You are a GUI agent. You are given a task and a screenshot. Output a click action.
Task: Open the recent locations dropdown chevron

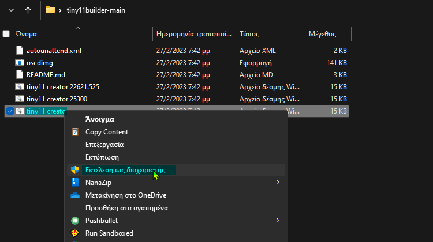pyautogui.click(x=11, y=10)
